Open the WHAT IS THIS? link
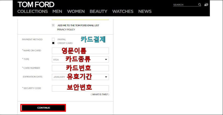Image resolution: width=223 pixels, height=115 pixels. (x=100, y=95)
